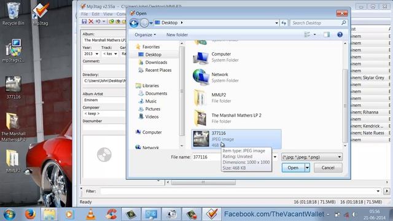The width and height of the screenshot is (393, 221).
Task: Click New folder button
Action: (177, 34)
